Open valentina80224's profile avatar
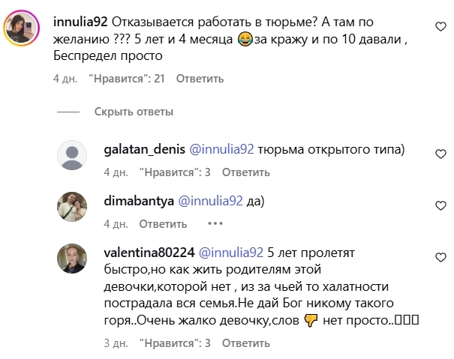The height and width of the screenshot is (359, 454). click(x=72, y=259)
